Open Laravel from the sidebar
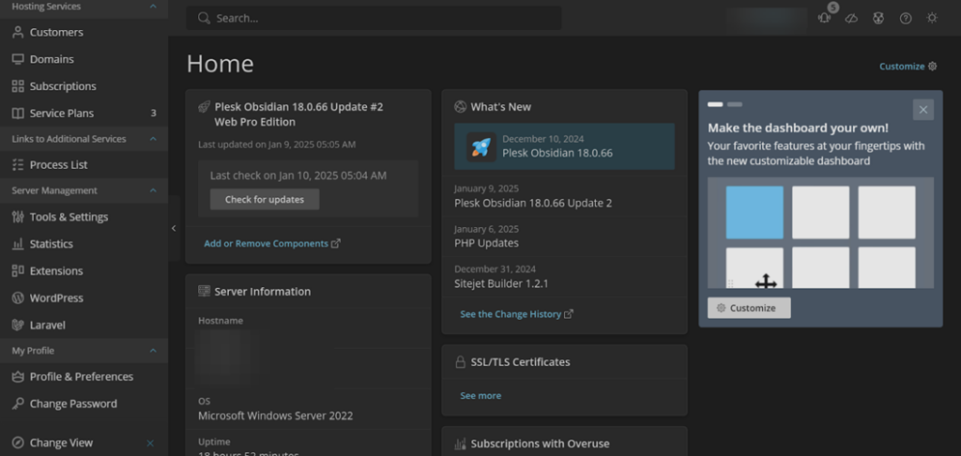961x456 pixels. [47, 325]
